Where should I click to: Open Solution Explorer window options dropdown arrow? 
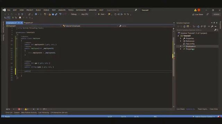[x=212, y=23]
